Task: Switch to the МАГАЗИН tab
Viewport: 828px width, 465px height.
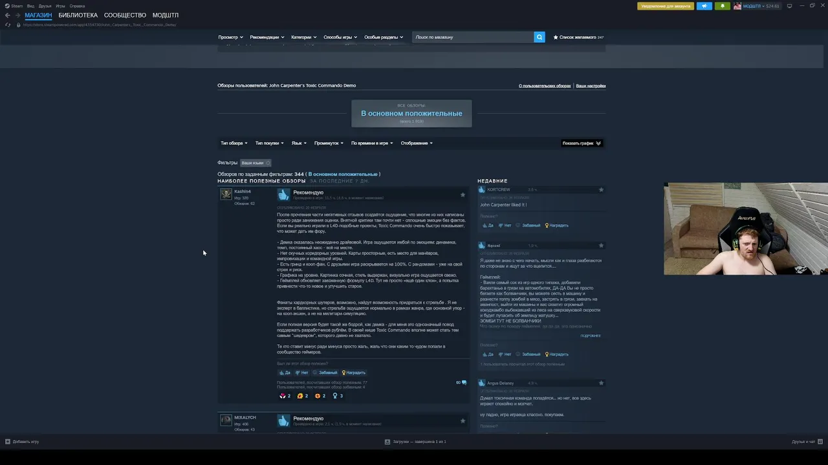Action: click(x=38, y=15)
